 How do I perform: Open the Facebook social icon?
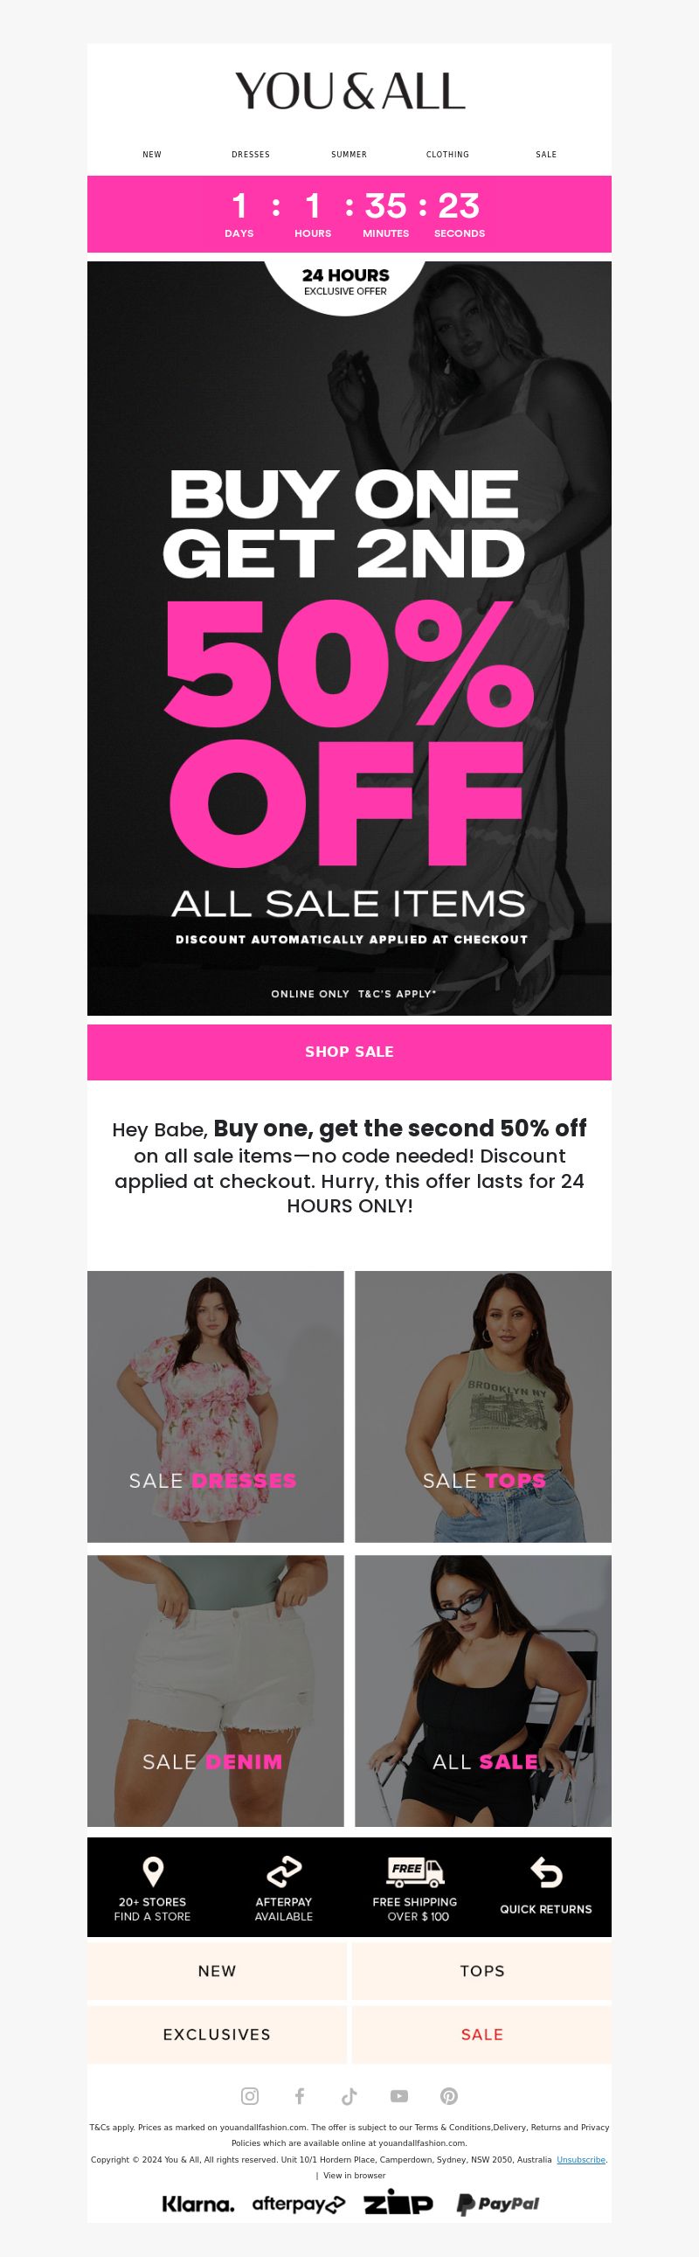click(x=300, y=2096)
